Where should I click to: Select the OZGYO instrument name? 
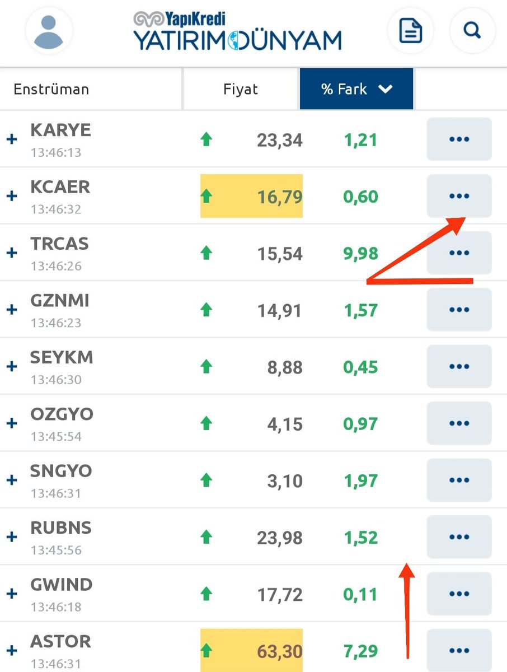(x=62, y=414)
